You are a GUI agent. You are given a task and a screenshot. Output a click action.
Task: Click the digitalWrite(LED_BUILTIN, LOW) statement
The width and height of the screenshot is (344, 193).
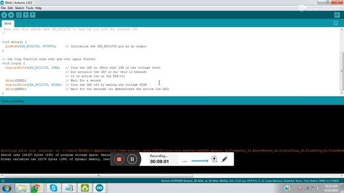click(x=32, y=68)
